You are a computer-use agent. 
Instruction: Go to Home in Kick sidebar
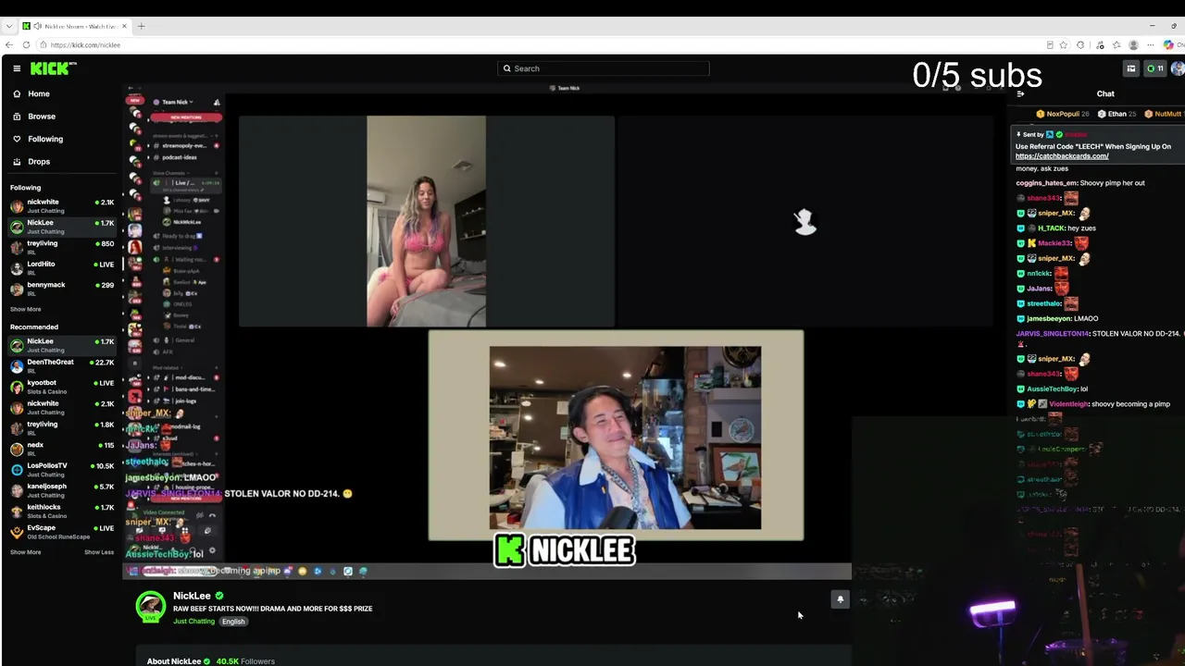pyautogui.click(x=63, y=93)
